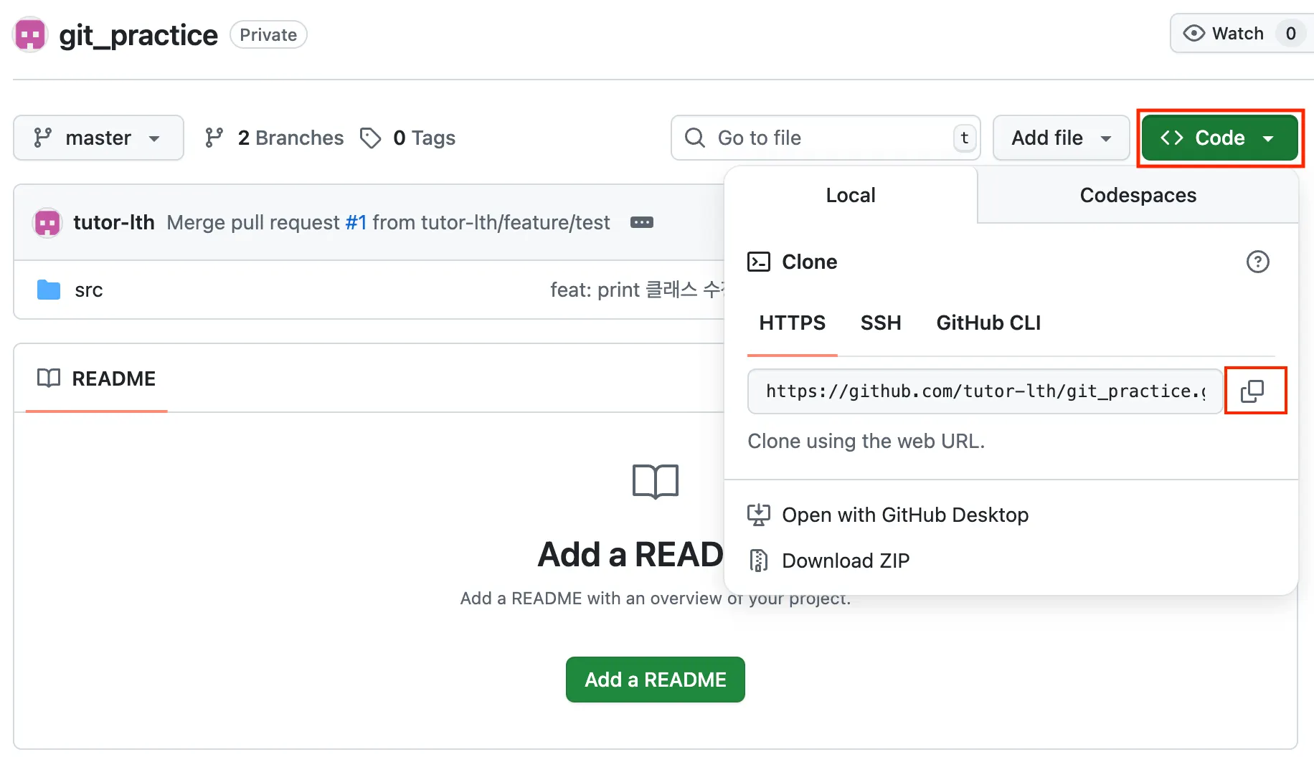This screenshot has height=767, width=1314.
Task: Expand the Add file dropdown
Action: pos(1060,138)
